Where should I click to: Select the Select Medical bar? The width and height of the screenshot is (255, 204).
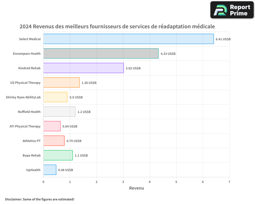[127, 39]
